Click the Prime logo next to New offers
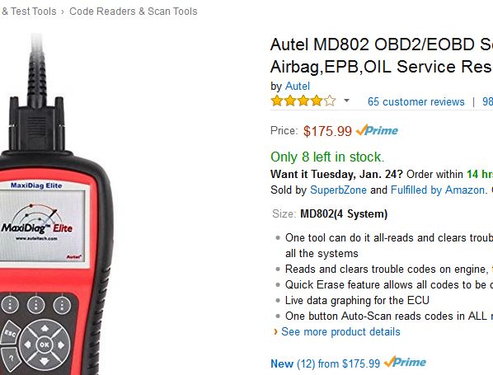The image size is (493, 375). pyautogui.click(x=405, y=362)
